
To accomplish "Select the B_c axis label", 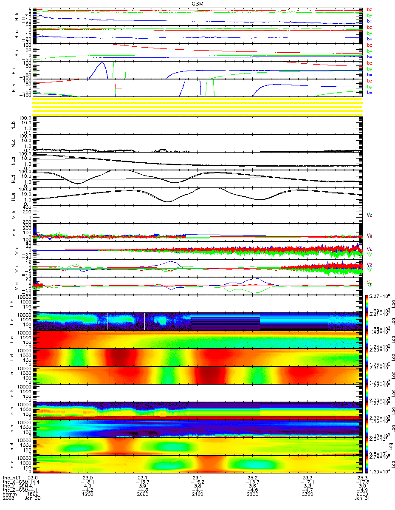I will 17,34.
